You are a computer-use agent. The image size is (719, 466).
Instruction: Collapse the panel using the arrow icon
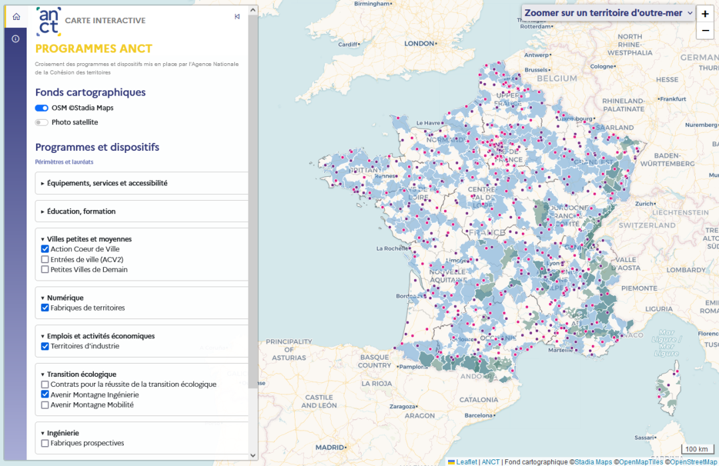tap(237, 16)
